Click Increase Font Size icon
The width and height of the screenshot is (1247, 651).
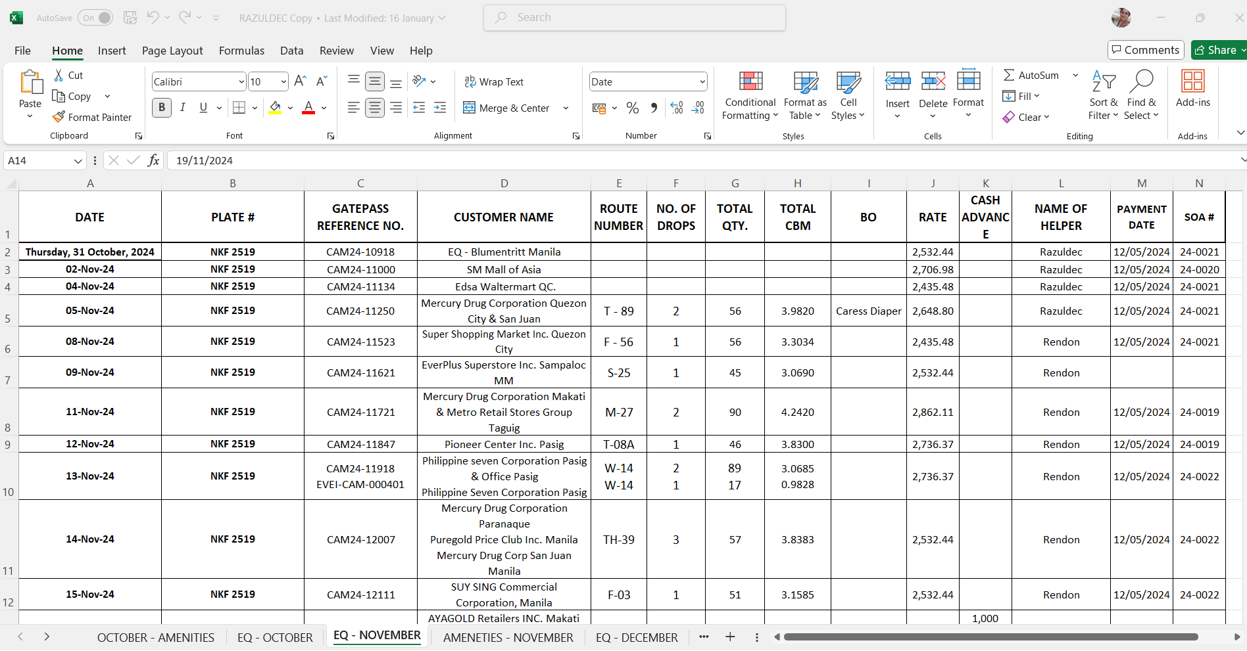point(300,81)
